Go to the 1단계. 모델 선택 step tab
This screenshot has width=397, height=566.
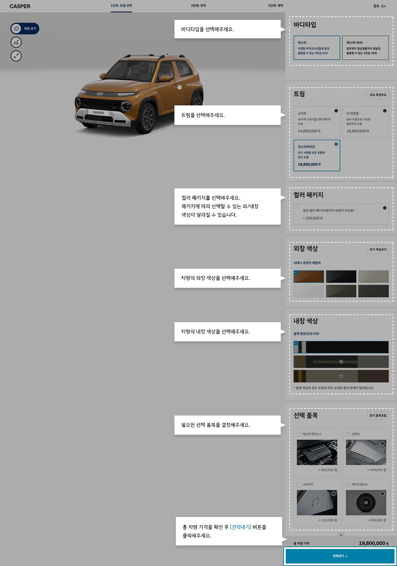tap(121, 6)
